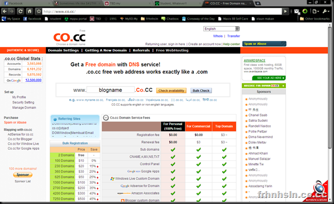Open the Whois link

click(218, 36)
